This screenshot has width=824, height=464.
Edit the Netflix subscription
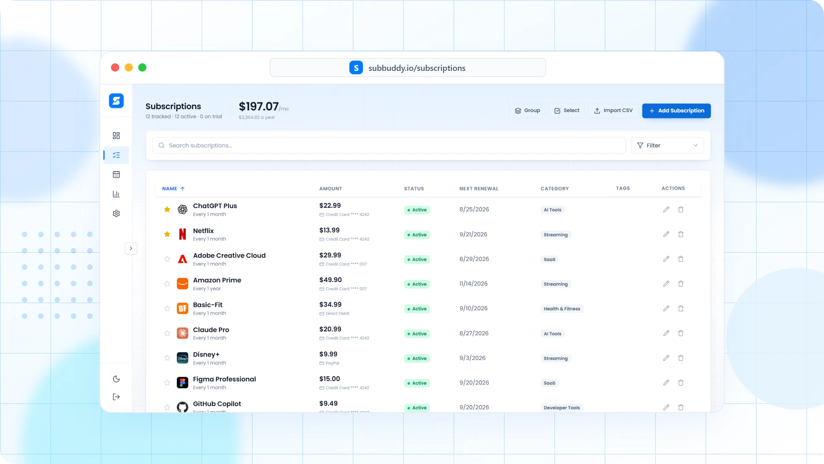coord(666,234)
